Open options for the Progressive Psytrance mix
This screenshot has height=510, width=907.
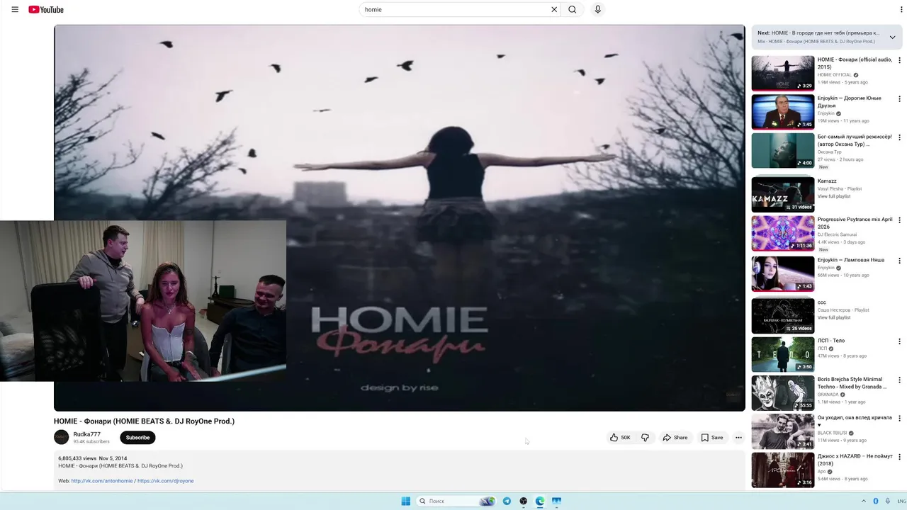(900, 220)
